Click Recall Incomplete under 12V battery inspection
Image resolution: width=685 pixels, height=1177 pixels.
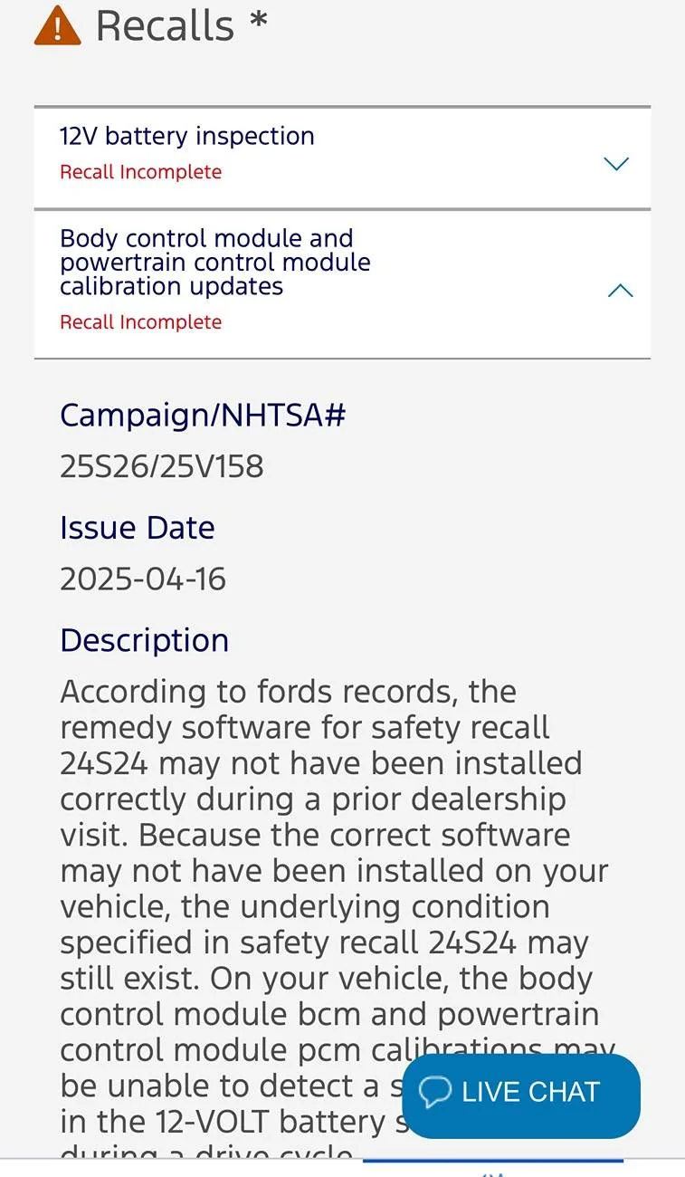[140, 172]
